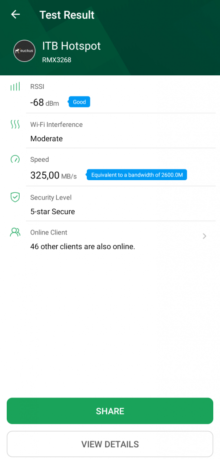The width and height of the screenshot is (220, 459).
Task: Tap the Moderate interference value
Action: click(x=47, y=139)
